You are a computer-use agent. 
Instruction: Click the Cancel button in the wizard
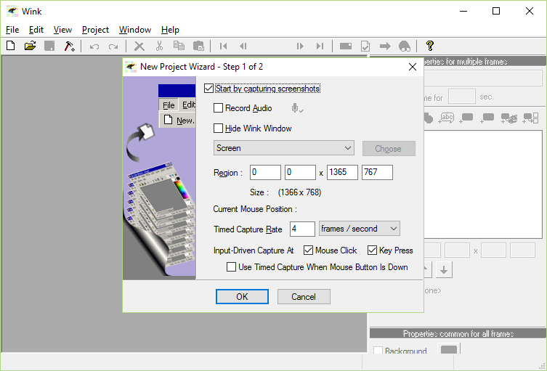[x=304, y=297]
